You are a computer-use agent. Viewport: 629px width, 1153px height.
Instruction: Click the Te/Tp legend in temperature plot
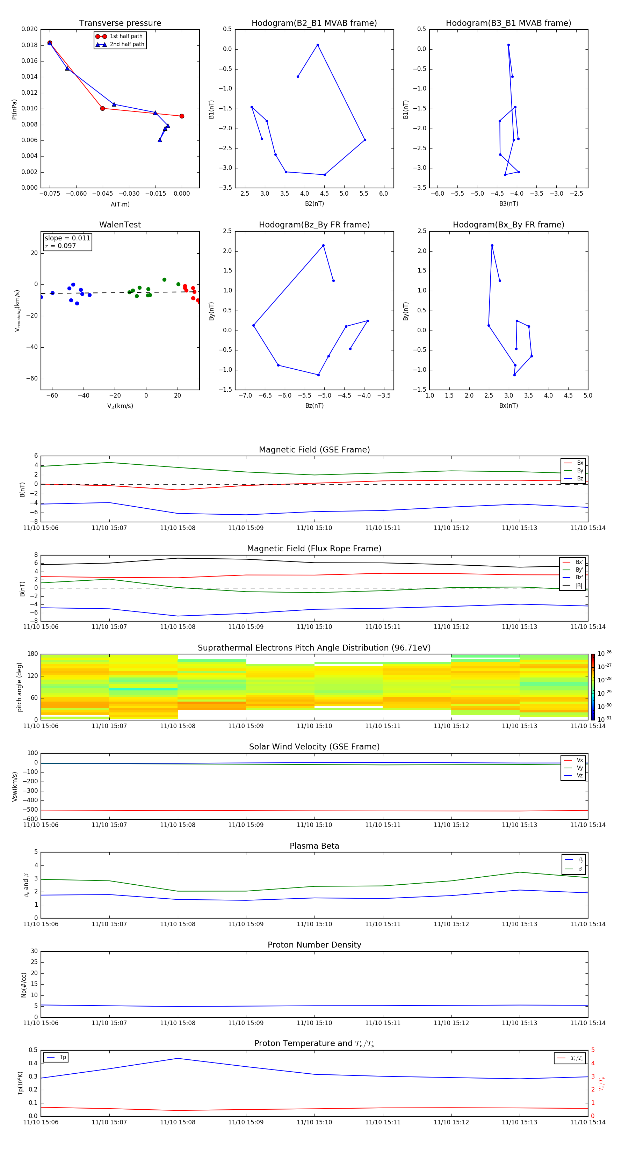[570, 1058]
